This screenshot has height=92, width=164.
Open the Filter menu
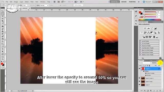click(x=32, y=2)
